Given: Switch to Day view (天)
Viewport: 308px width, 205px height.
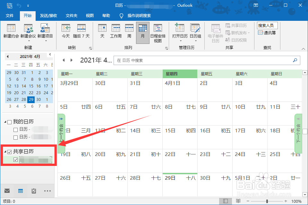Looking at the screenshot, I should click(102, 31).
